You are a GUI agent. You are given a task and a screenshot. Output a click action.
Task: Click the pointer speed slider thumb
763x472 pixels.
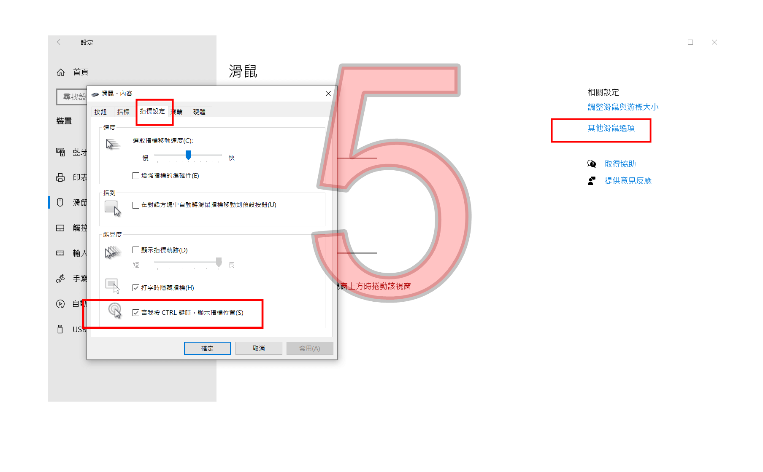(189, 155)
